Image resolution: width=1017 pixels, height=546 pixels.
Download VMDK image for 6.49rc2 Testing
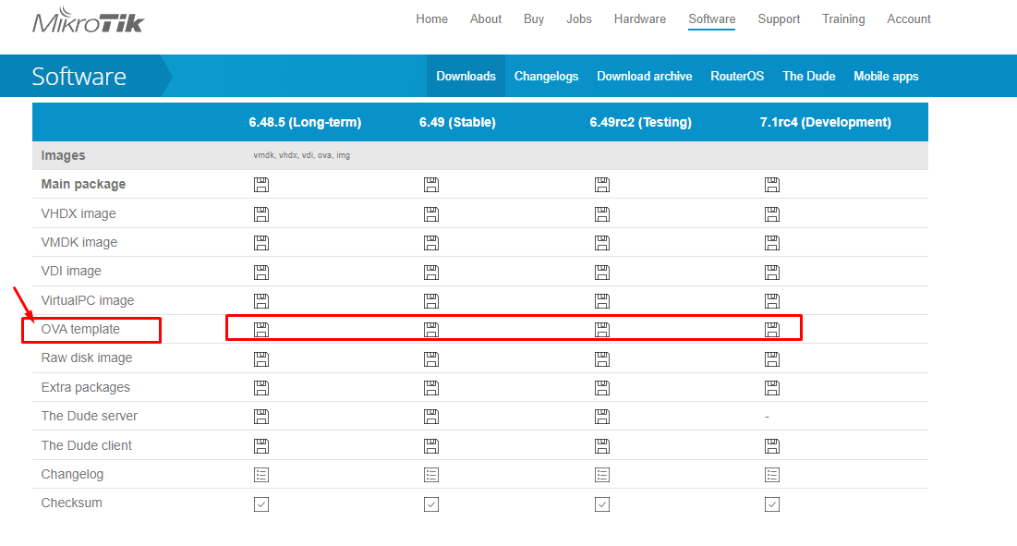pyautogui.click(x=602, y=243)
